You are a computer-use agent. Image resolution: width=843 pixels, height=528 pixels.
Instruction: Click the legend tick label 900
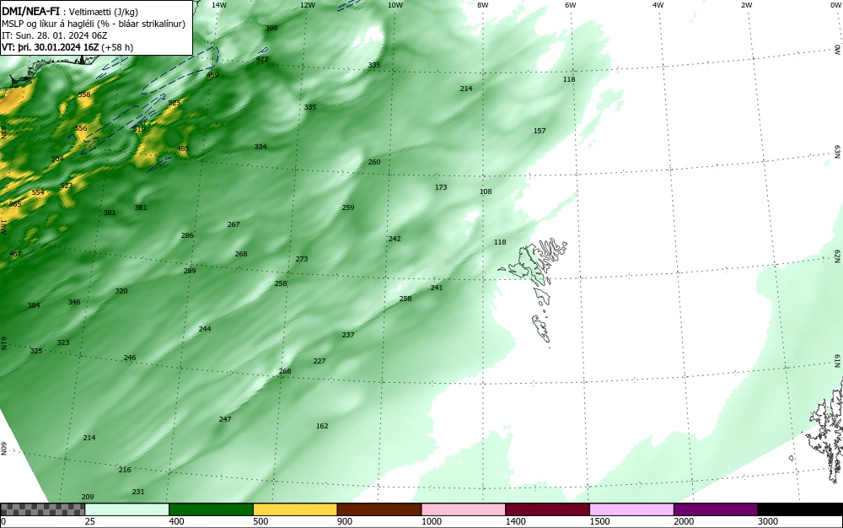tap(345, 521)
